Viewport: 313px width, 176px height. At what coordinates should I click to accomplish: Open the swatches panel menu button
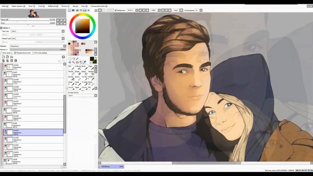click(x=96, y=42)
